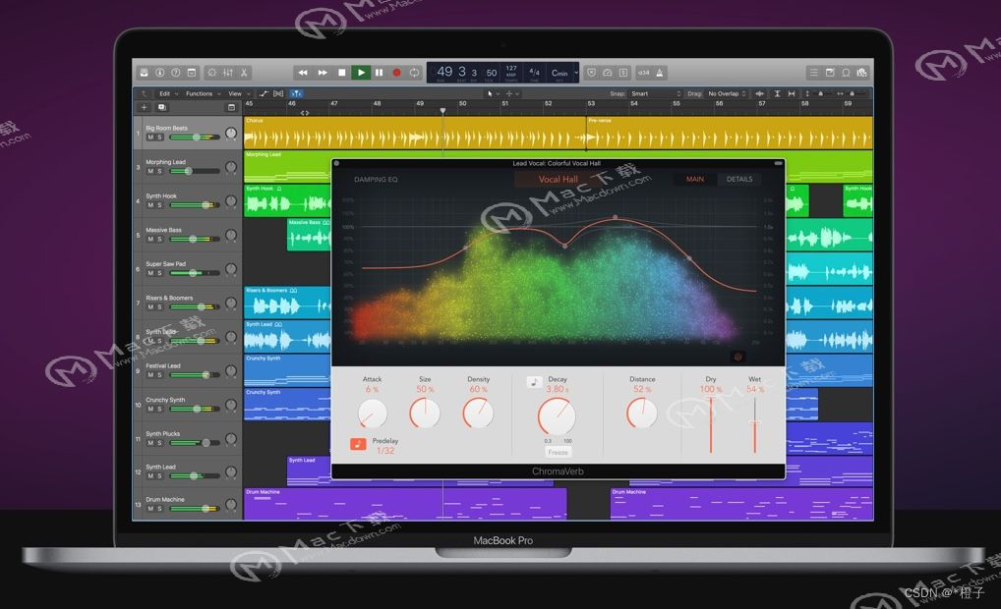Start recording with red Record button
This screenshot has width=1001, height=609.
click(x=396, y=73)
